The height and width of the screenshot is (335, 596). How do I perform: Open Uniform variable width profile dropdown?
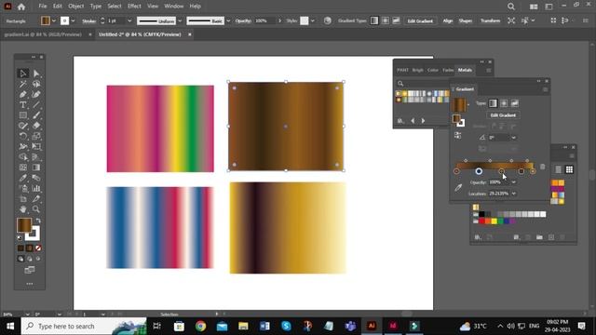coord(180,20)
